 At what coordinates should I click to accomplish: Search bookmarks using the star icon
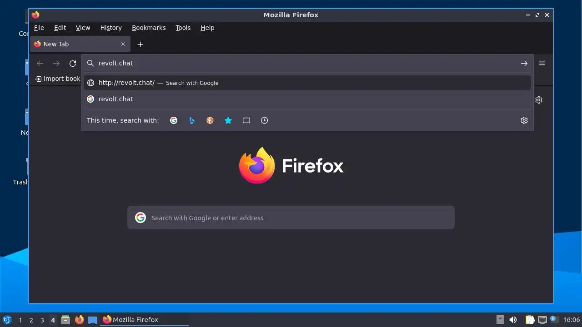point(228,120)
